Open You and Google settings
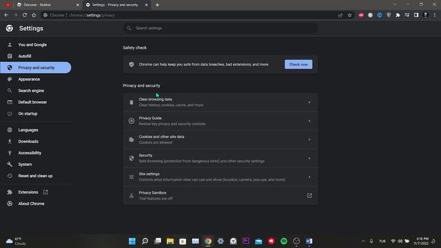 coord(32,45)
